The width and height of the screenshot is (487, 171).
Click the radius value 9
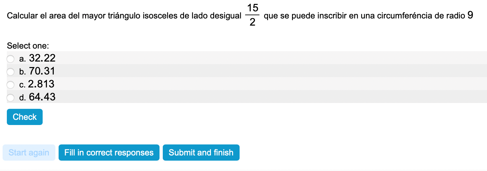click(x=470, y=16)
